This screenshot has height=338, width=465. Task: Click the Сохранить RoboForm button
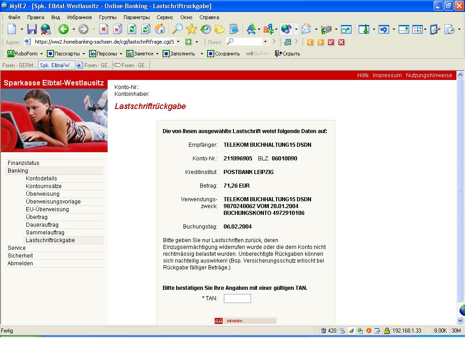pyautogui.click(x=223, y=54)
